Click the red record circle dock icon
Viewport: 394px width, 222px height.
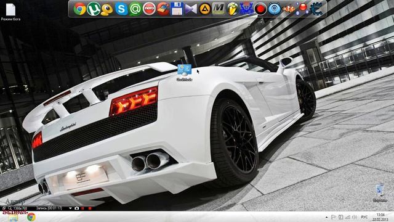point(260,9)
